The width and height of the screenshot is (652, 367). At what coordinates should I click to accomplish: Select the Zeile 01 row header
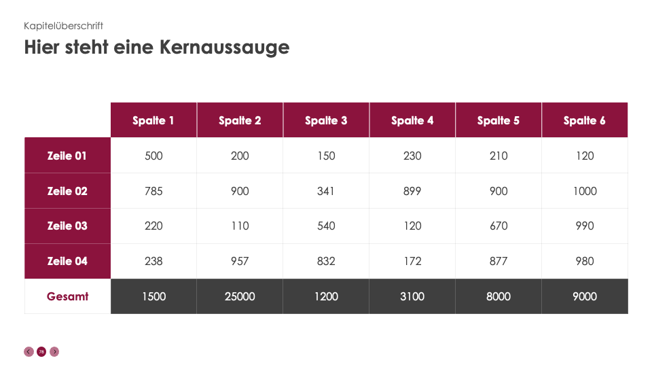coord(67,156)
